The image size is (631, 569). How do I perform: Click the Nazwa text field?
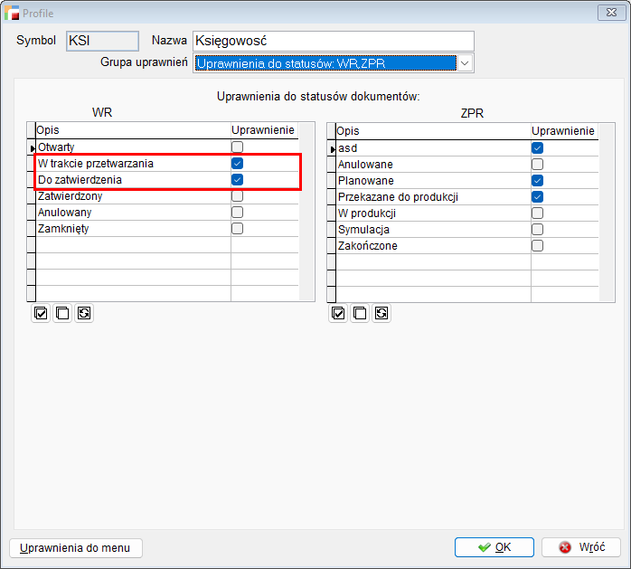tap(333, 41)
